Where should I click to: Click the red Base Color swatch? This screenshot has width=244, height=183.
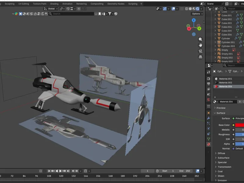coord(240,125)
